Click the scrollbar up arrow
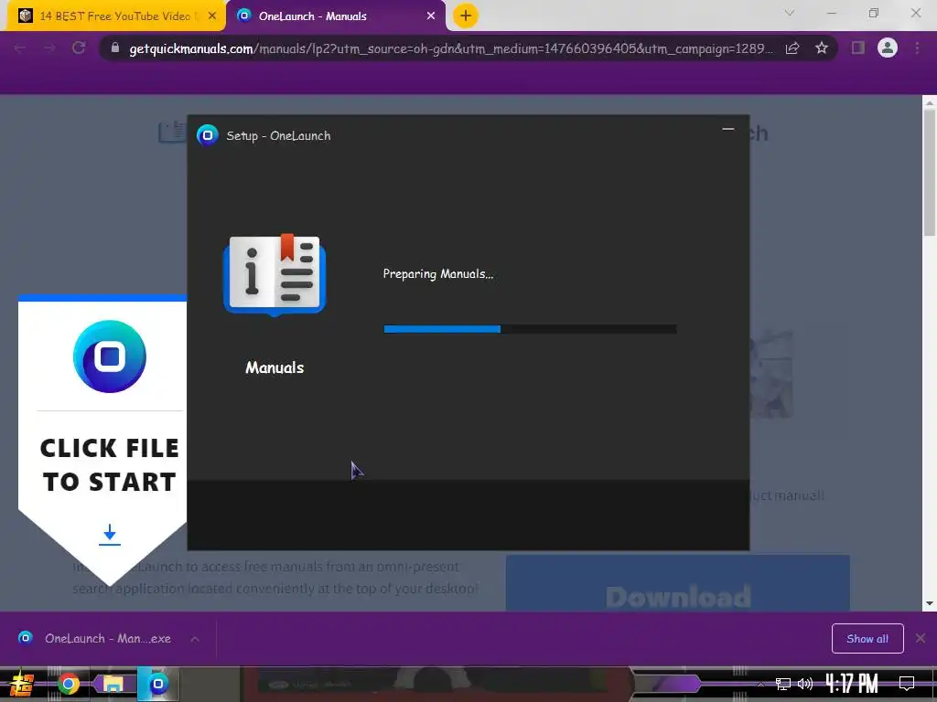The image size is (937, 702). pos(930,102)
